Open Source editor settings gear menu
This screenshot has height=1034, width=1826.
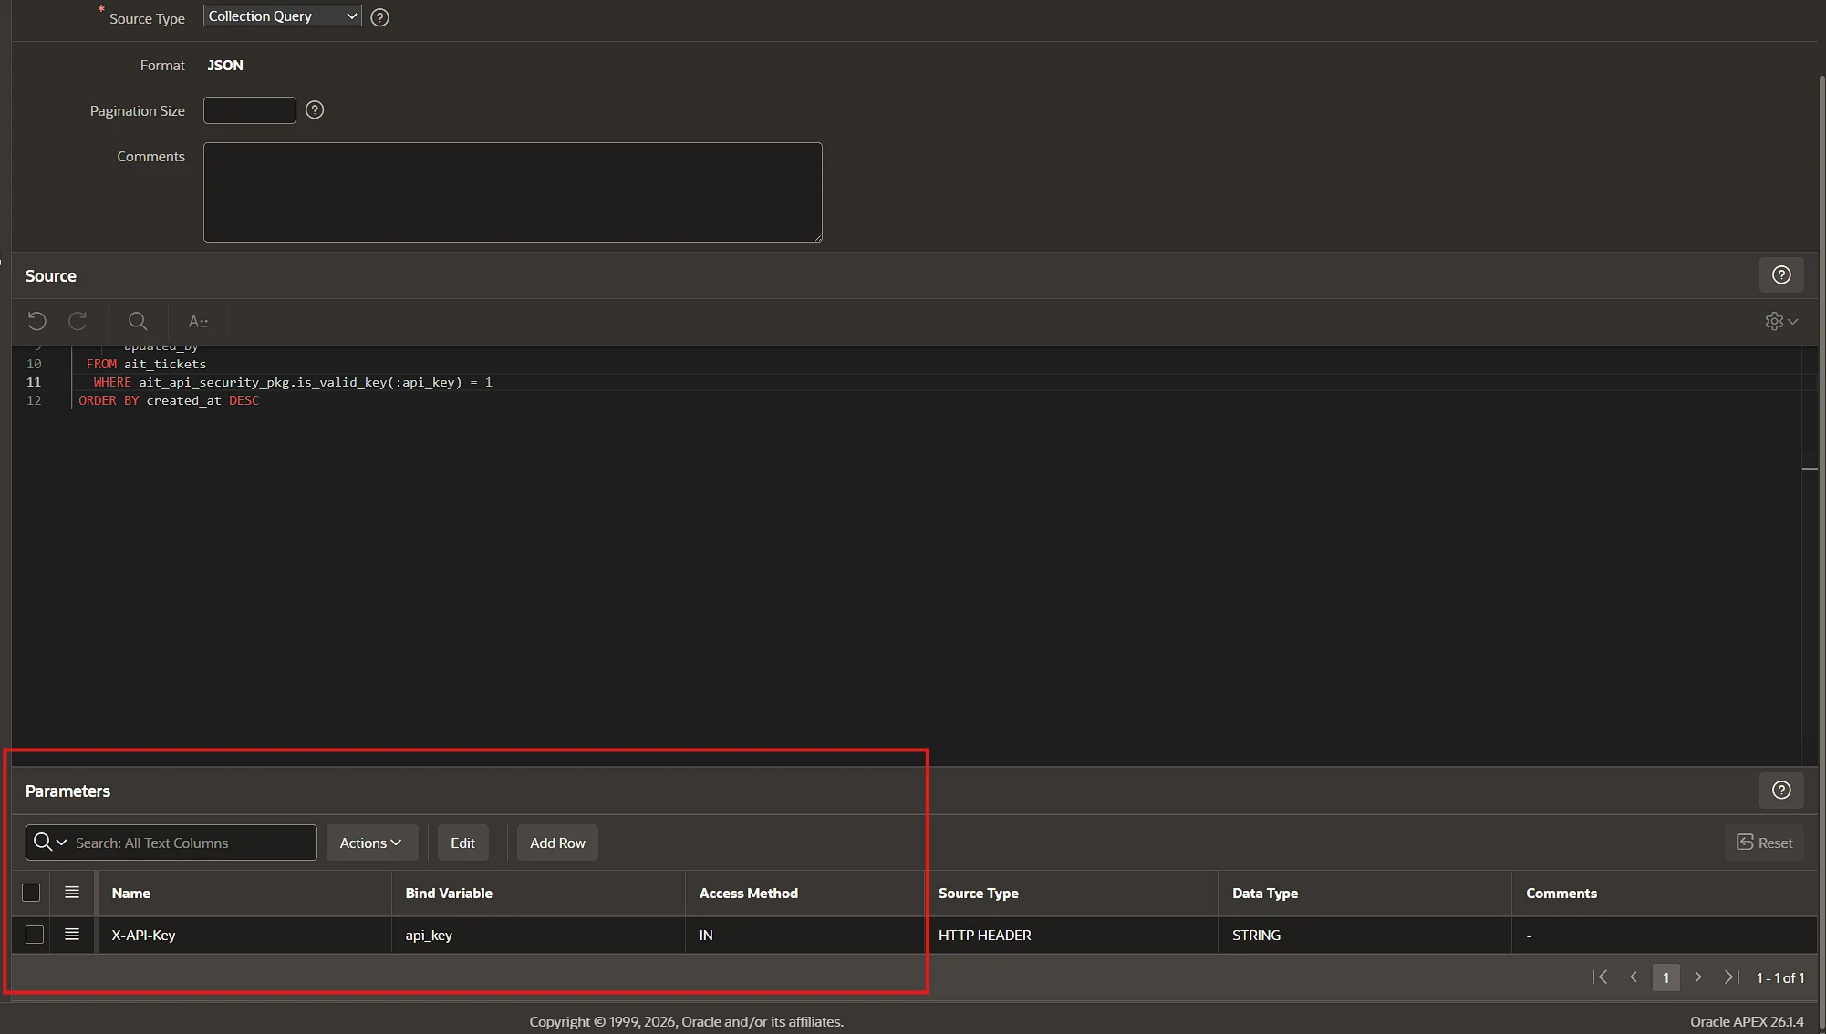[1781, 321]
